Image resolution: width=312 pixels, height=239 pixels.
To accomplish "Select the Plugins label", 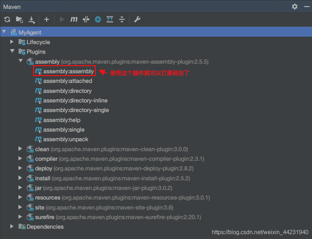I will pos(36,52).
